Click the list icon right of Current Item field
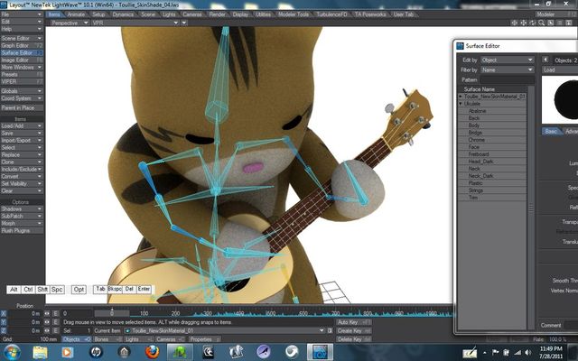Screen dimensions: 578x361 (330, 331)
